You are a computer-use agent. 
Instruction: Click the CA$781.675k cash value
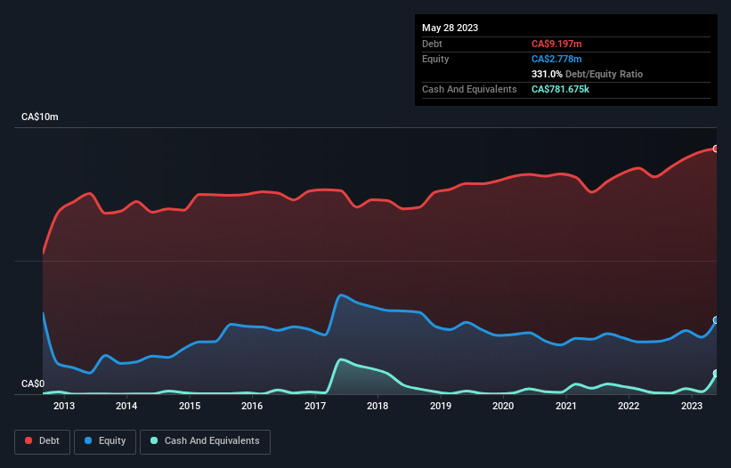pos(560,89)
